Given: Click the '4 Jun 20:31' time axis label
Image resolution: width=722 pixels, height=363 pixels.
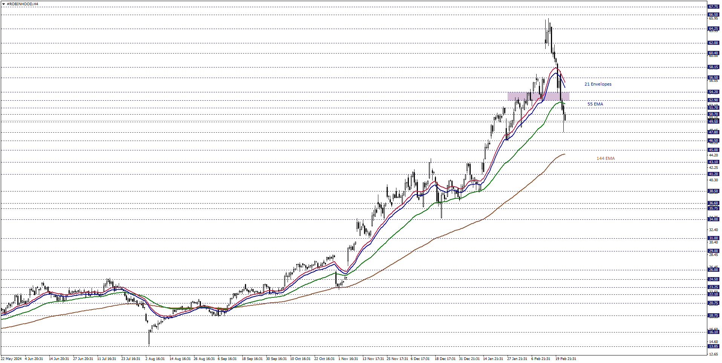Looking at the screenshot, I should pos(34,359).
